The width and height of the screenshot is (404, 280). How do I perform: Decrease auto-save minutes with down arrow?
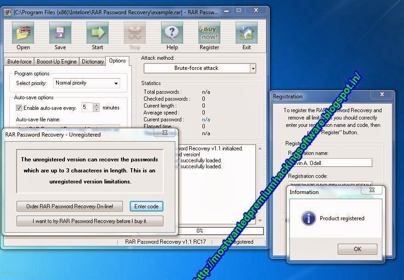pyautogui.click(x=96, y=109)
